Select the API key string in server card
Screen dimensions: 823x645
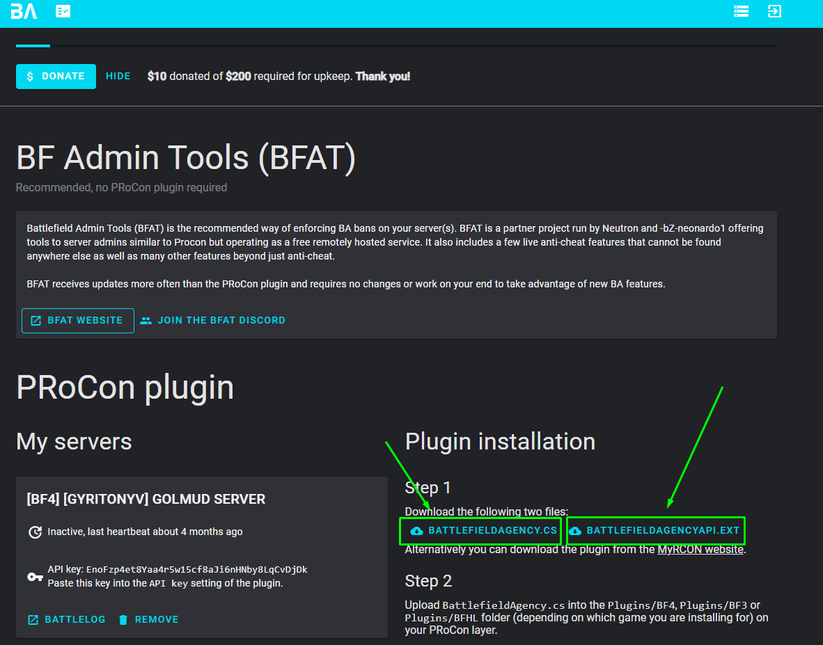(196, 570)
